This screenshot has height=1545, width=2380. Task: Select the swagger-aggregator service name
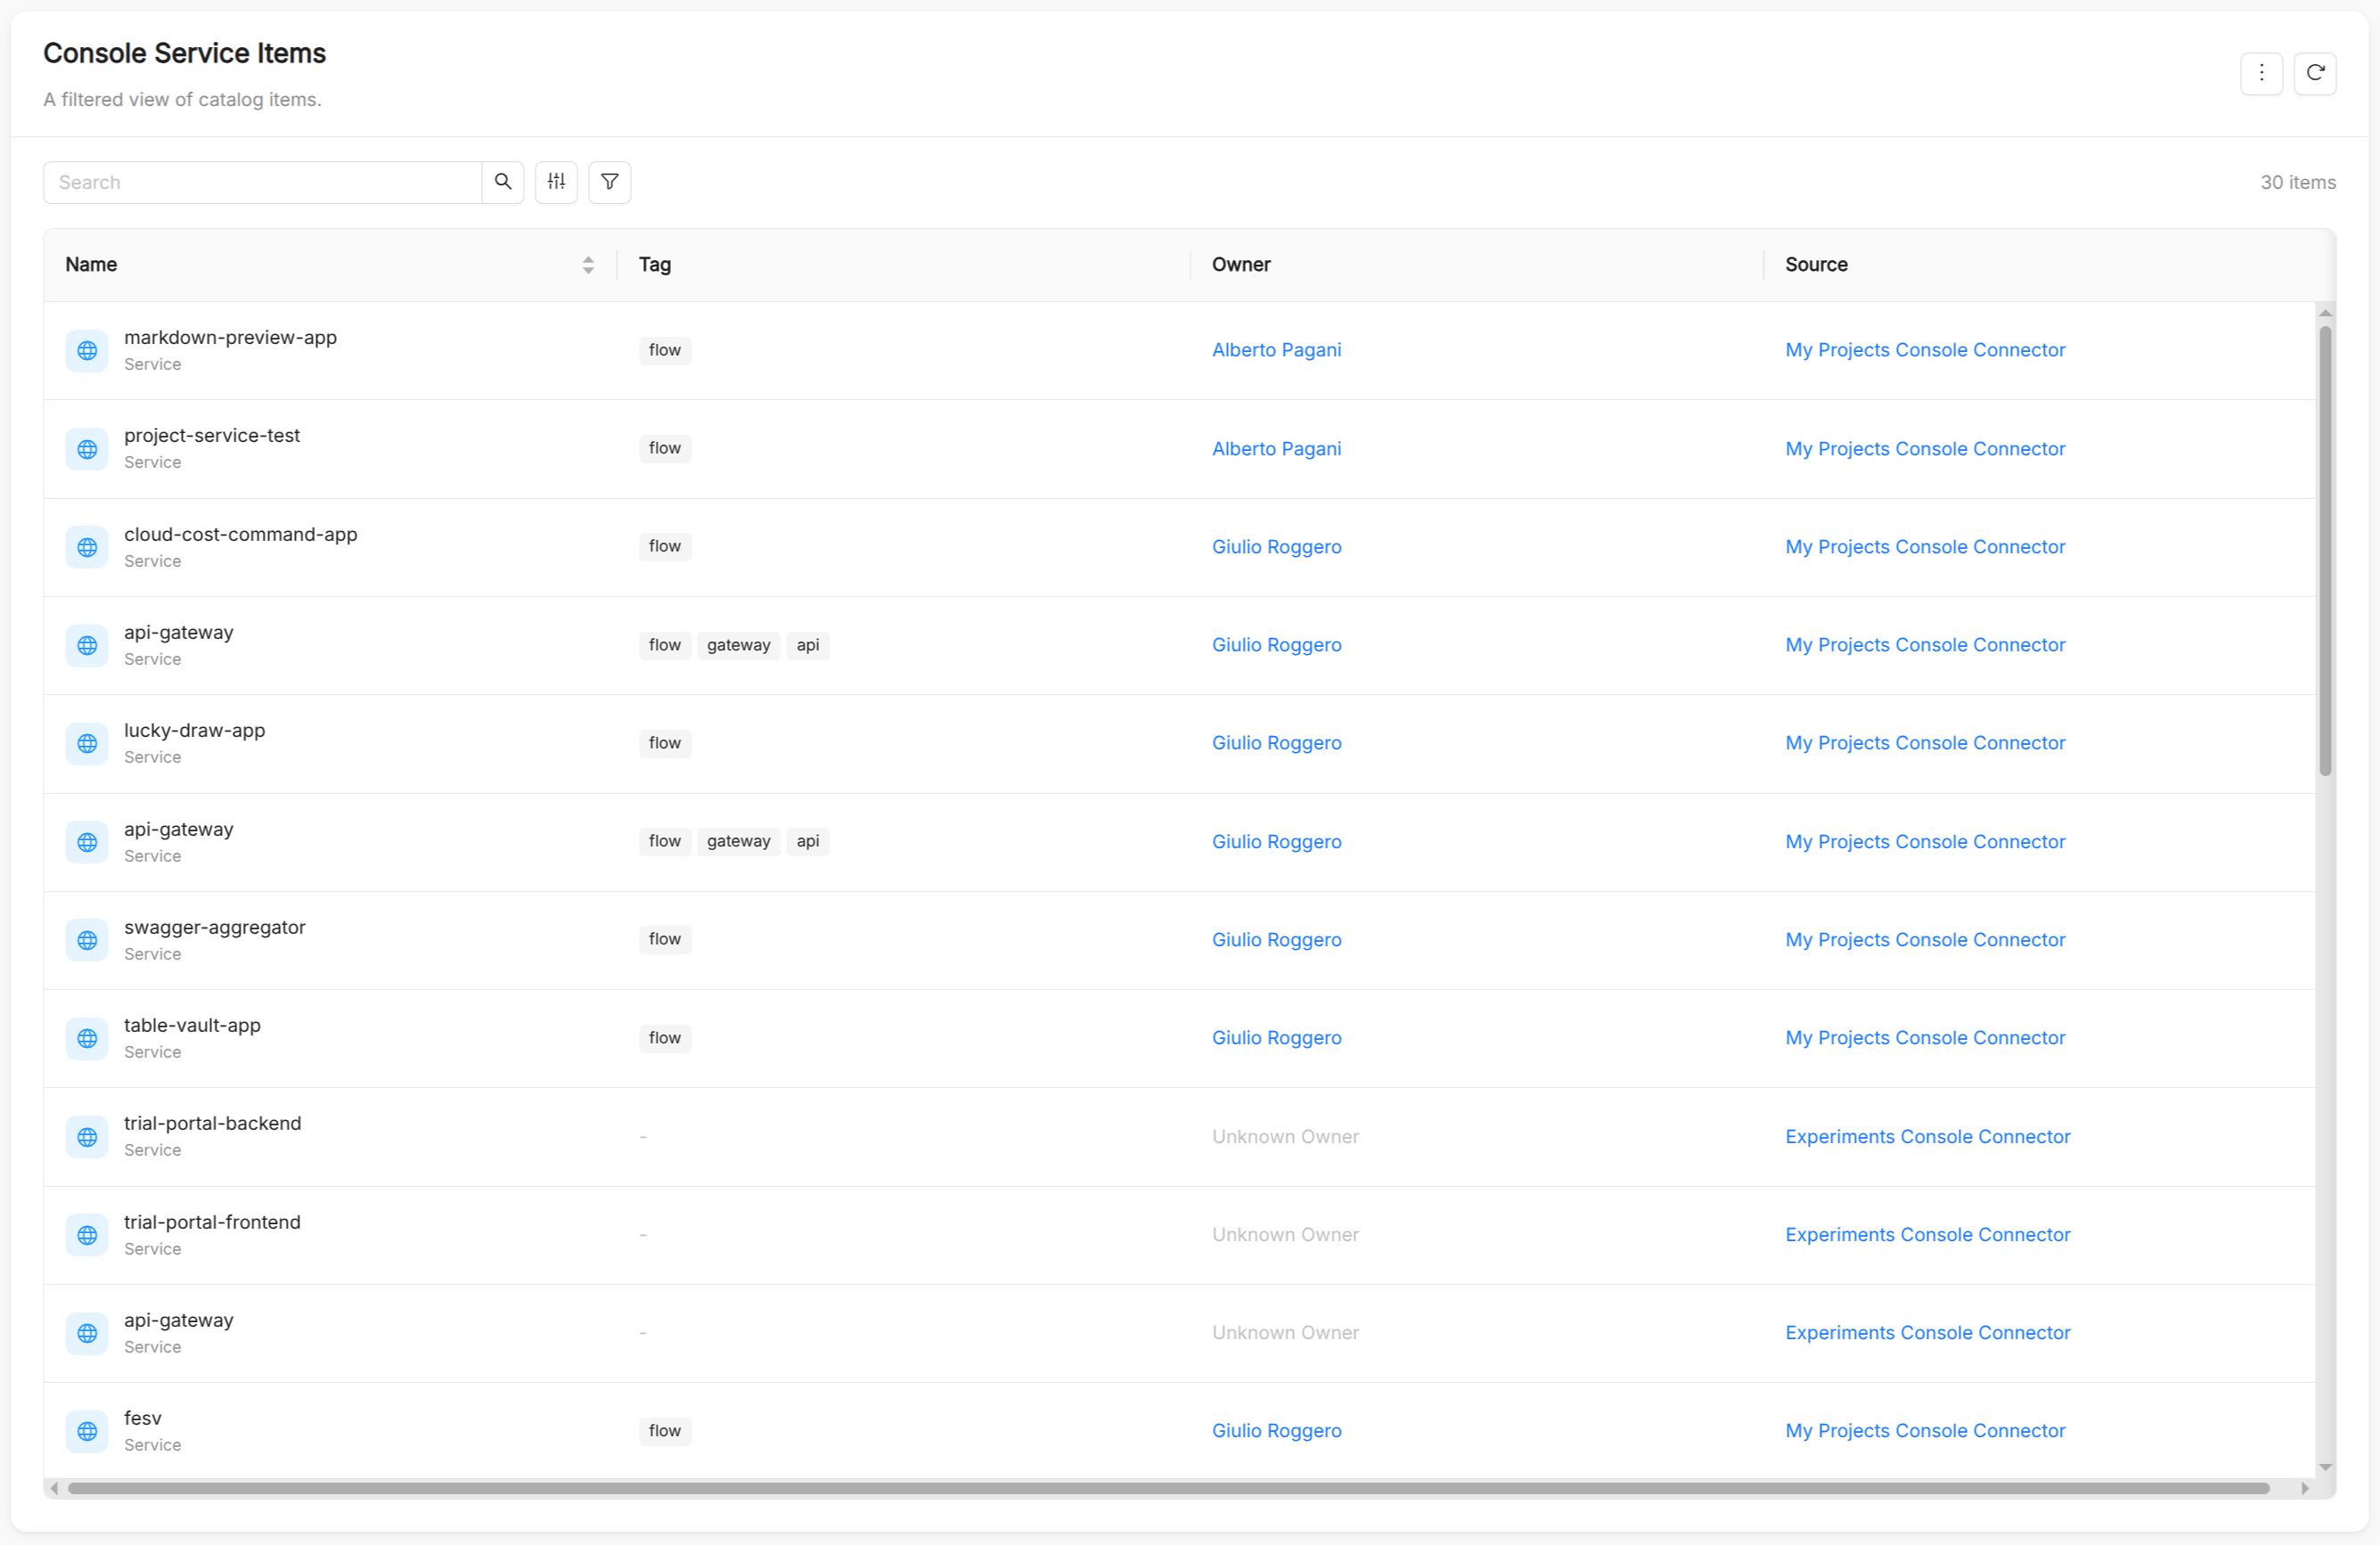[215, 928]
